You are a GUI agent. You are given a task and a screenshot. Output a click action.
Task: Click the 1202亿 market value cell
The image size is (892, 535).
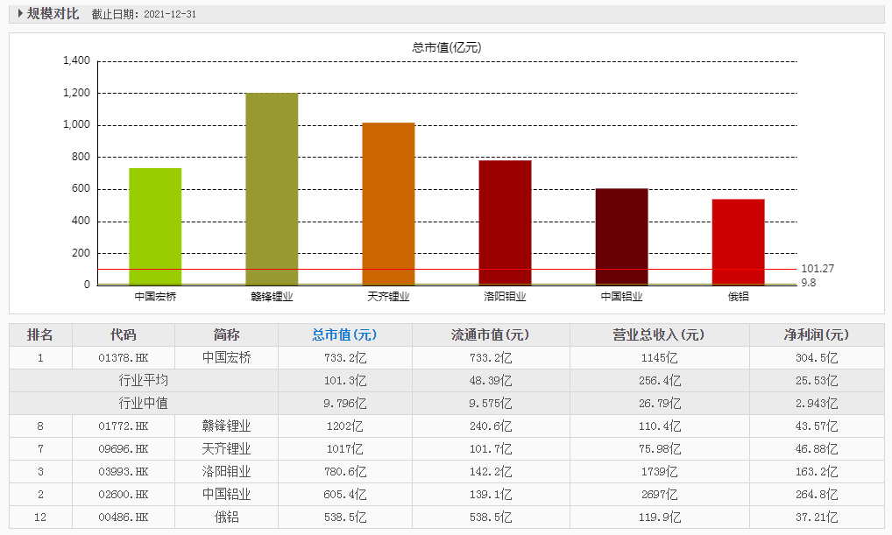tap(344, 426)
